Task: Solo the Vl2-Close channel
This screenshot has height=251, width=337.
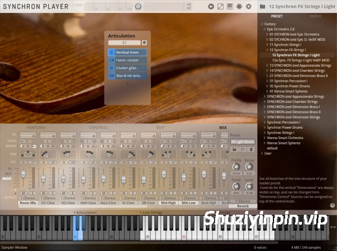Action: pos(73,193)
